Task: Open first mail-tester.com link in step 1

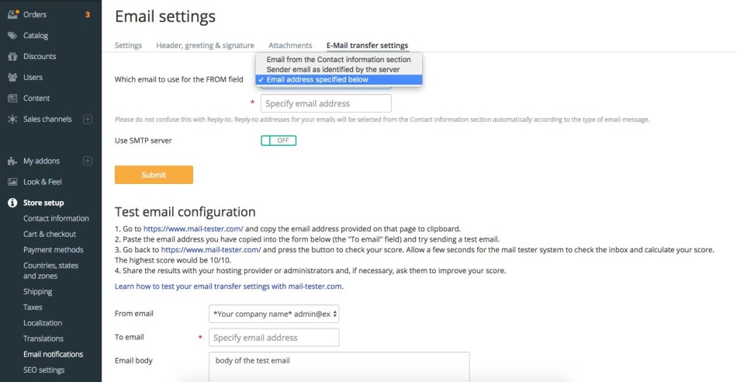Action: pos(193,229)
